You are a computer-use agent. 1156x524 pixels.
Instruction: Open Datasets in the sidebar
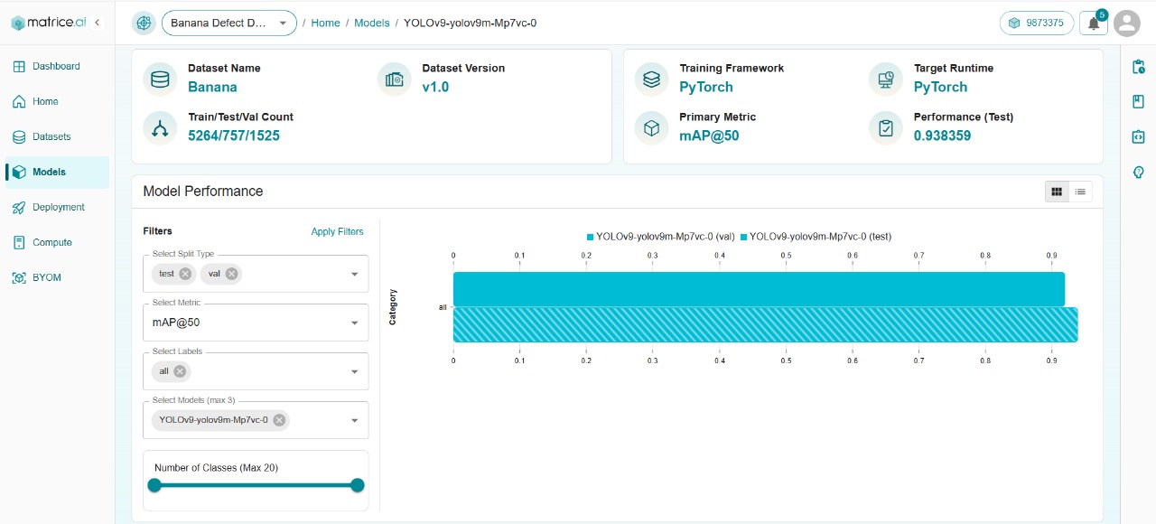58,136
